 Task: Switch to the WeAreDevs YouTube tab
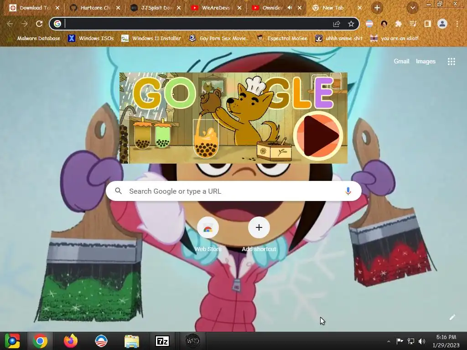[x=216, y=8]
